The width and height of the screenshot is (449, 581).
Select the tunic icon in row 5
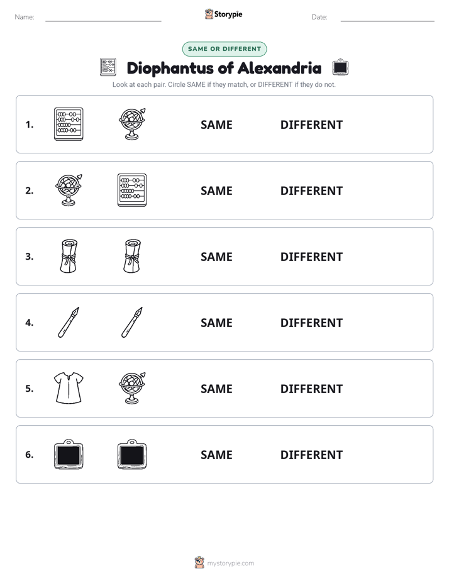click(69, 388)
